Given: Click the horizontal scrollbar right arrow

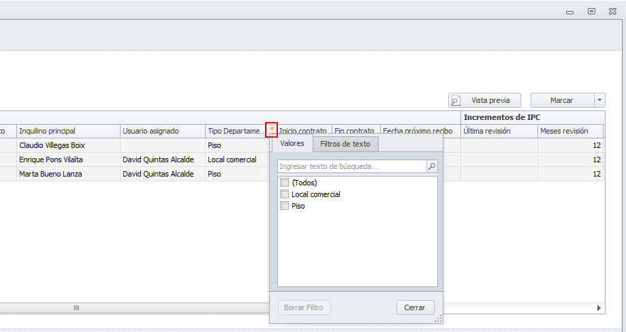Looking at the screenshot, I should pyautogui.click(x=599, y=308).
